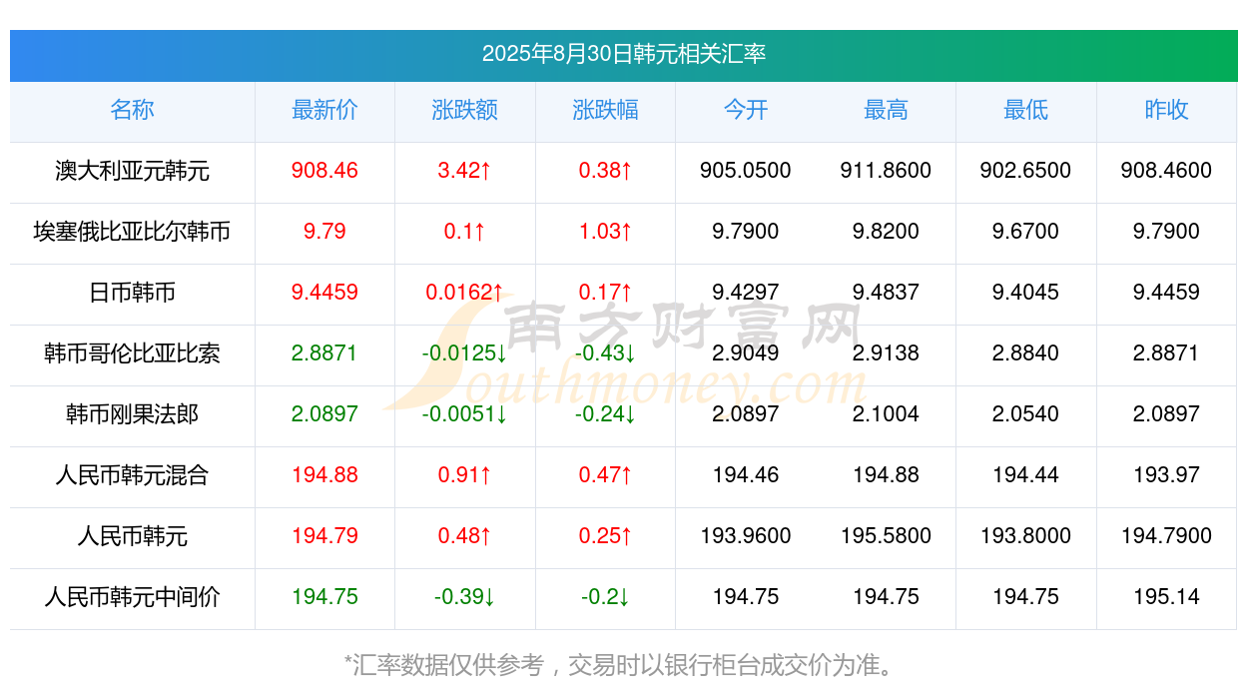Click high value 2.9138
The height and width of the screenshot is (697, 1248).
click(886, 353)
